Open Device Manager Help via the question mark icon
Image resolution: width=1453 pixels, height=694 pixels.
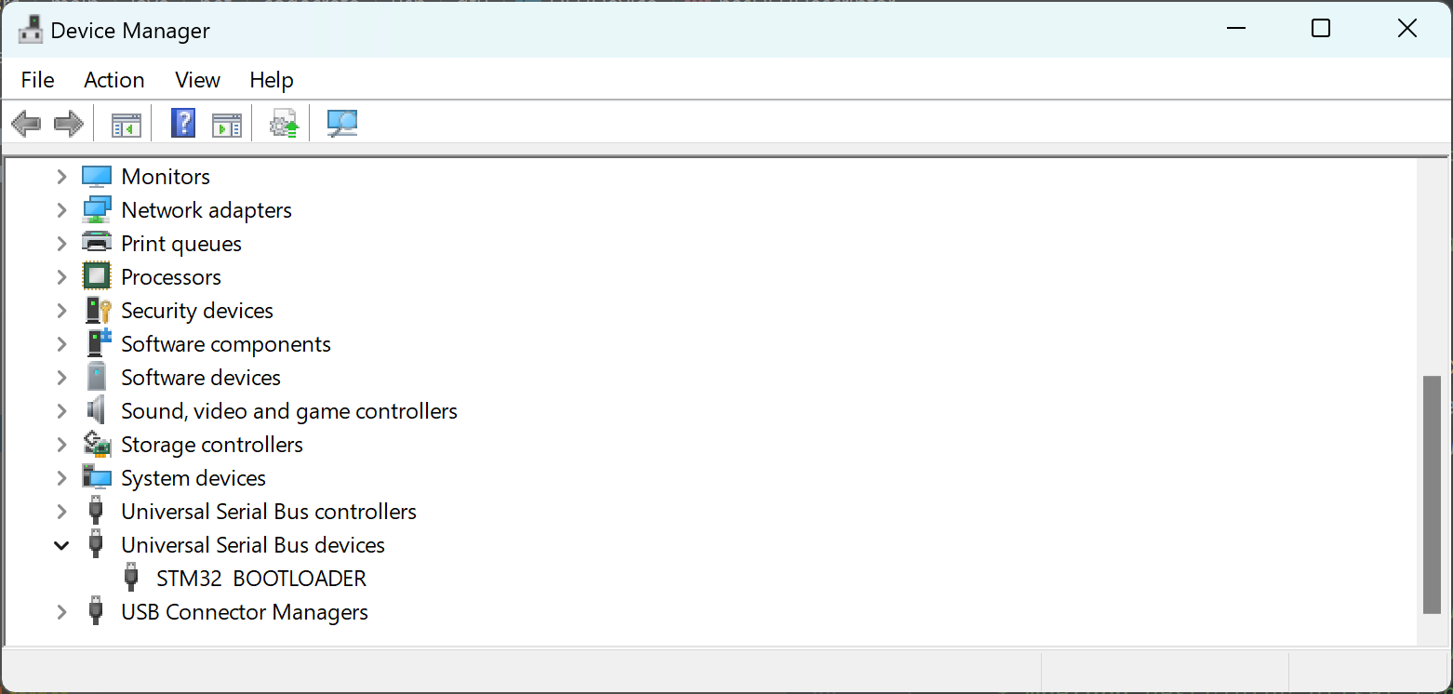[x=182, y=123]
